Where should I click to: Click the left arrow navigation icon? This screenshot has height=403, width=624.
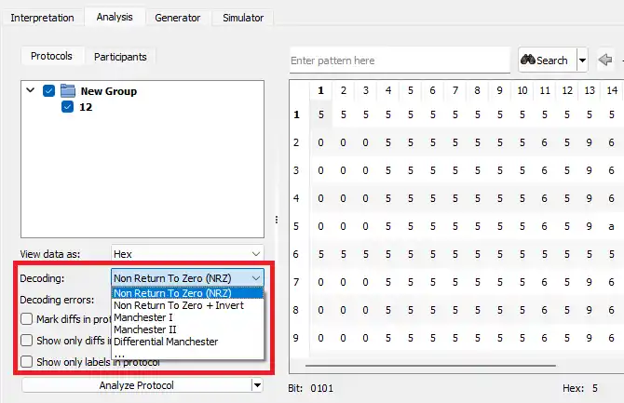coord(605,60)
